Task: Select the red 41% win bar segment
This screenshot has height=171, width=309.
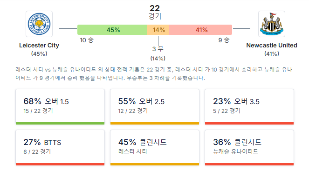Action: [200, 30]
